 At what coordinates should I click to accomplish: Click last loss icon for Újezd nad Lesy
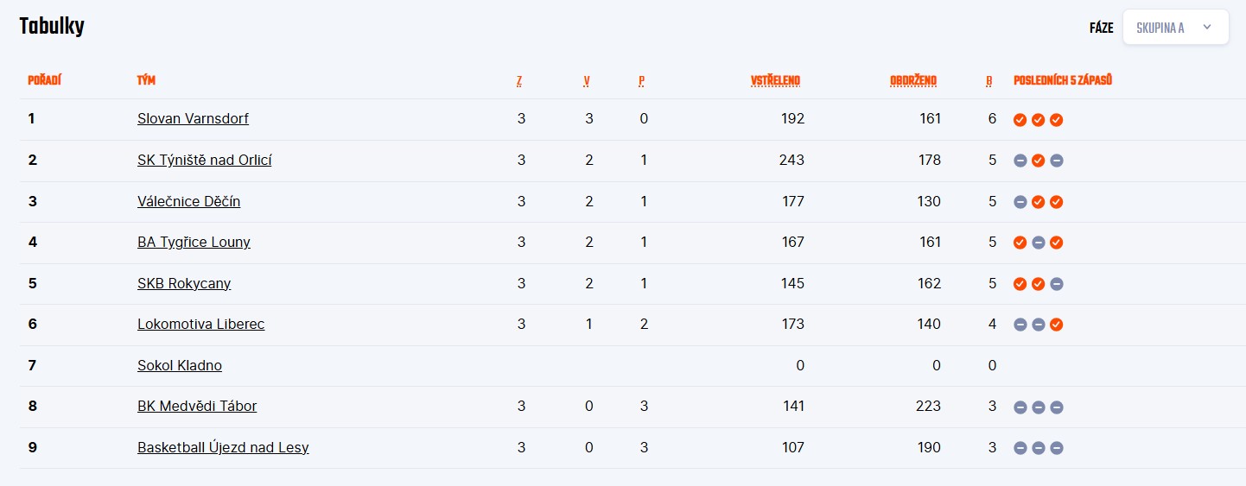1056,448
